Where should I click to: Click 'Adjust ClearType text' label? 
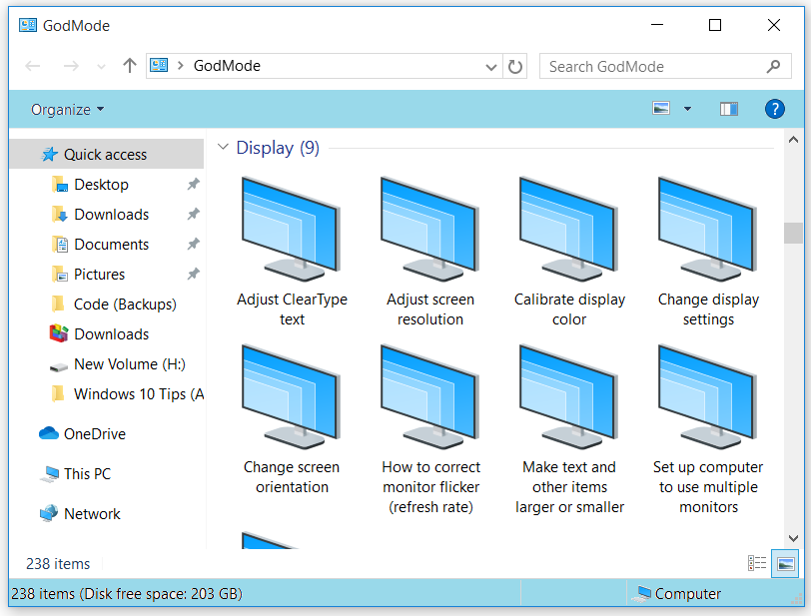[292, 309]
